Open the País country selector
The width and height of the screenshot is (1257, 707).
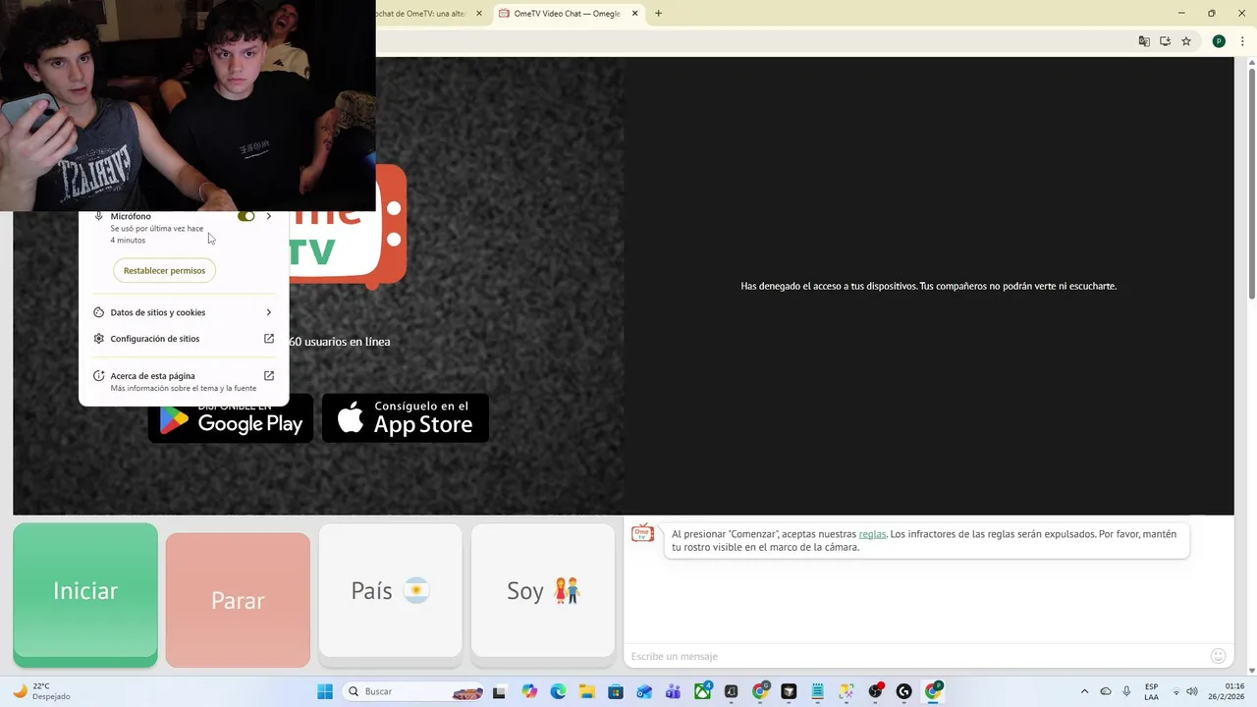click(390, 590)
